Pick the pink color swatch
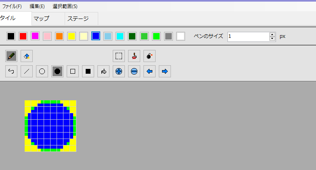This screenshot has height=170, width=316. pyautogui.click(x=47, y=36)
